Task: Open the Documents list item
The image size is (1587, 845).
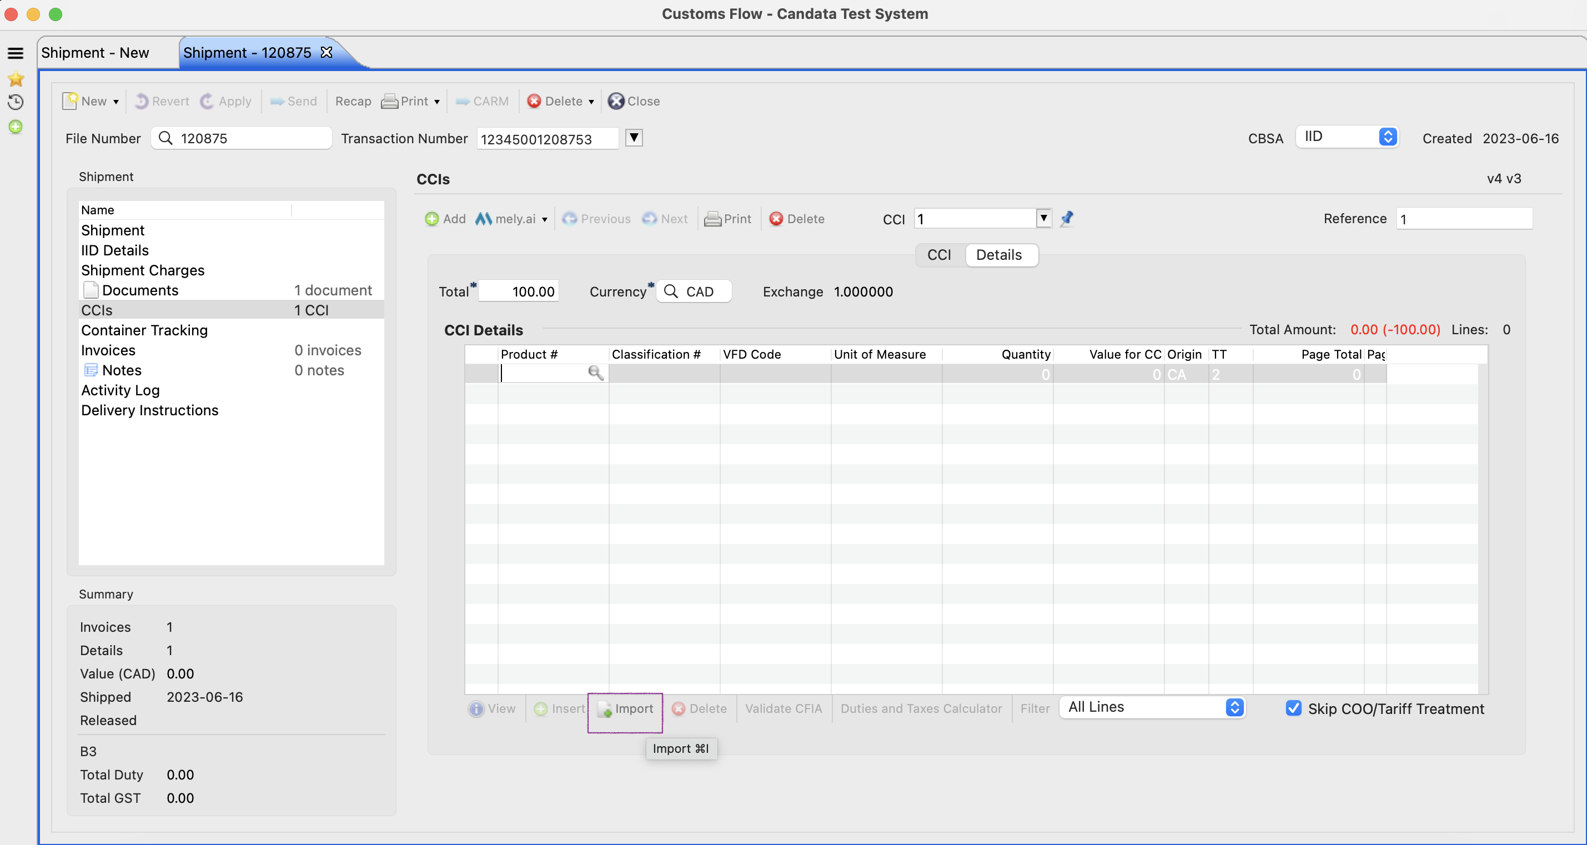Action: [231, 290]
